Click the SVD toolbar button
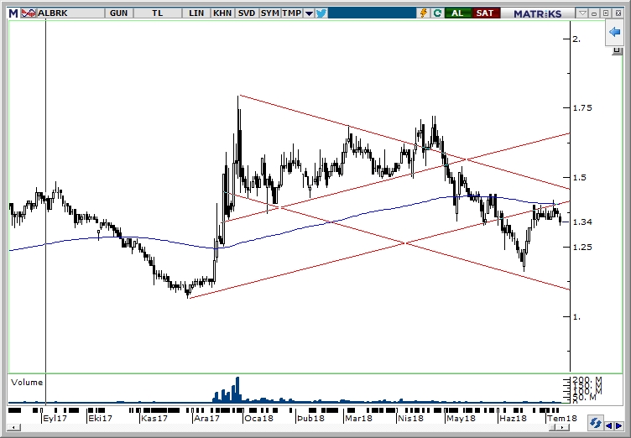This screenshot has height=438, width=631. [x=247, y=13]
